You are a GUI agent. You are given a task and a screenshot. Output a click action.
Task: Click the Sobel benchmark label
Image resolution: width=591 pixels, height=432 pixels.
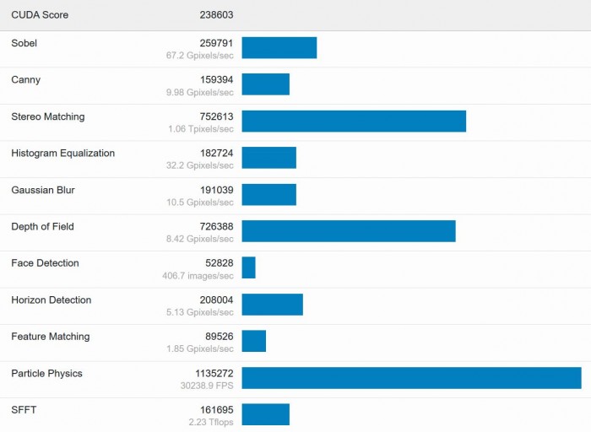[x=24, y=43]
